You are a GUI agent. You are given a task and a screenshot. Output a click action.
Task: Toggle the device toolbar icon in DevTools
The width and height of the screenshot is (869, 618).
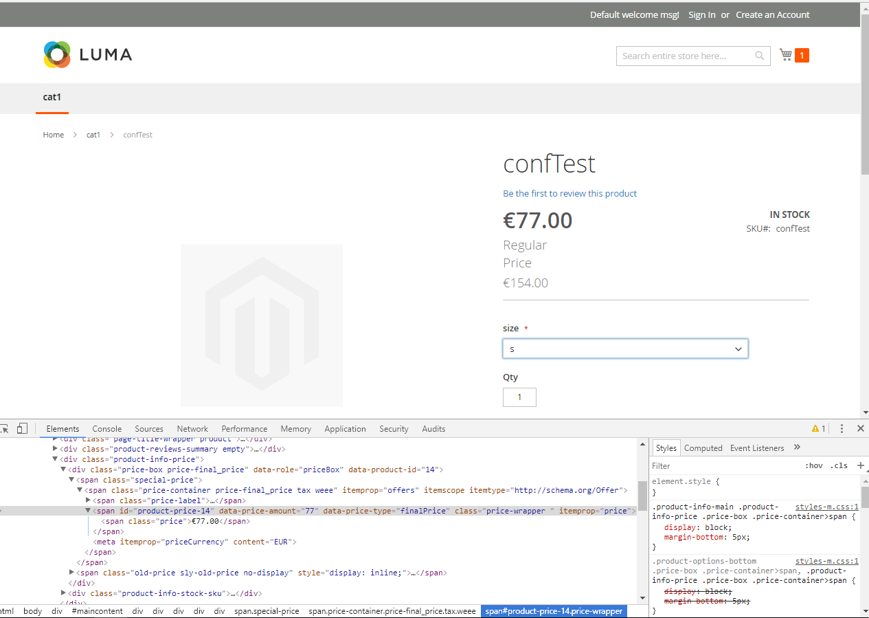pos(22,428)
